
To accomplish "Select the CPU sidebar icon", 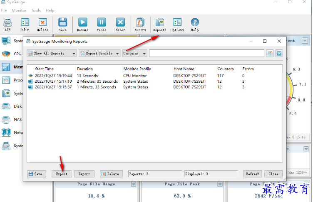I will point(6,54).
